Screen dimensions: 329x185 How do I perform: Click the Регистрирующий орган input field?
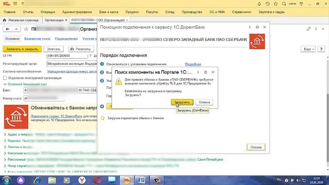72,64
